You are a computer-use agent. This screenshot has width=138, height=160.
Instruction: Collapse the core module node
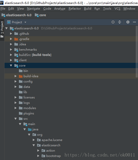11,66
